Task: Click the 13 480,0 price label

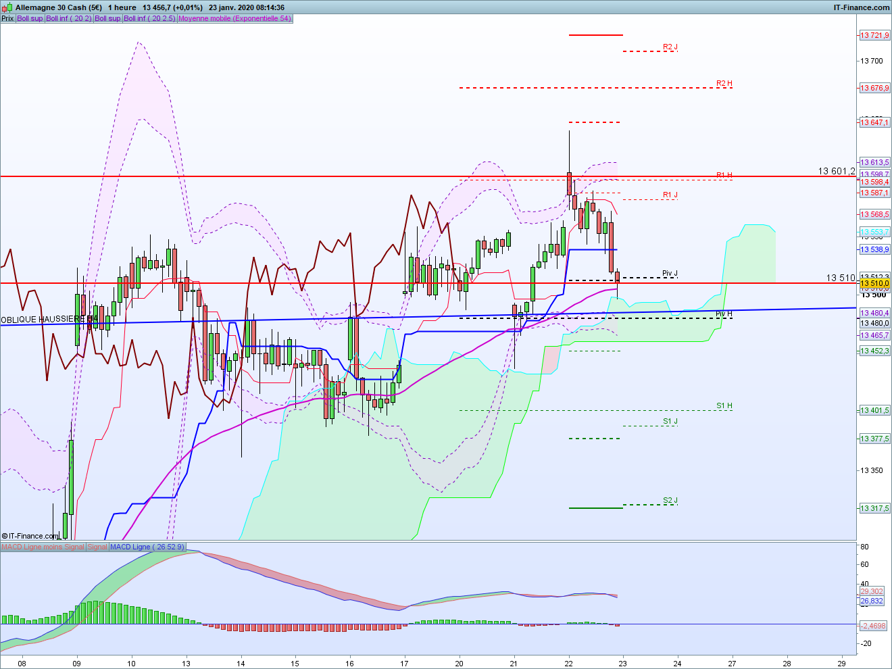Action: point(874,323)
